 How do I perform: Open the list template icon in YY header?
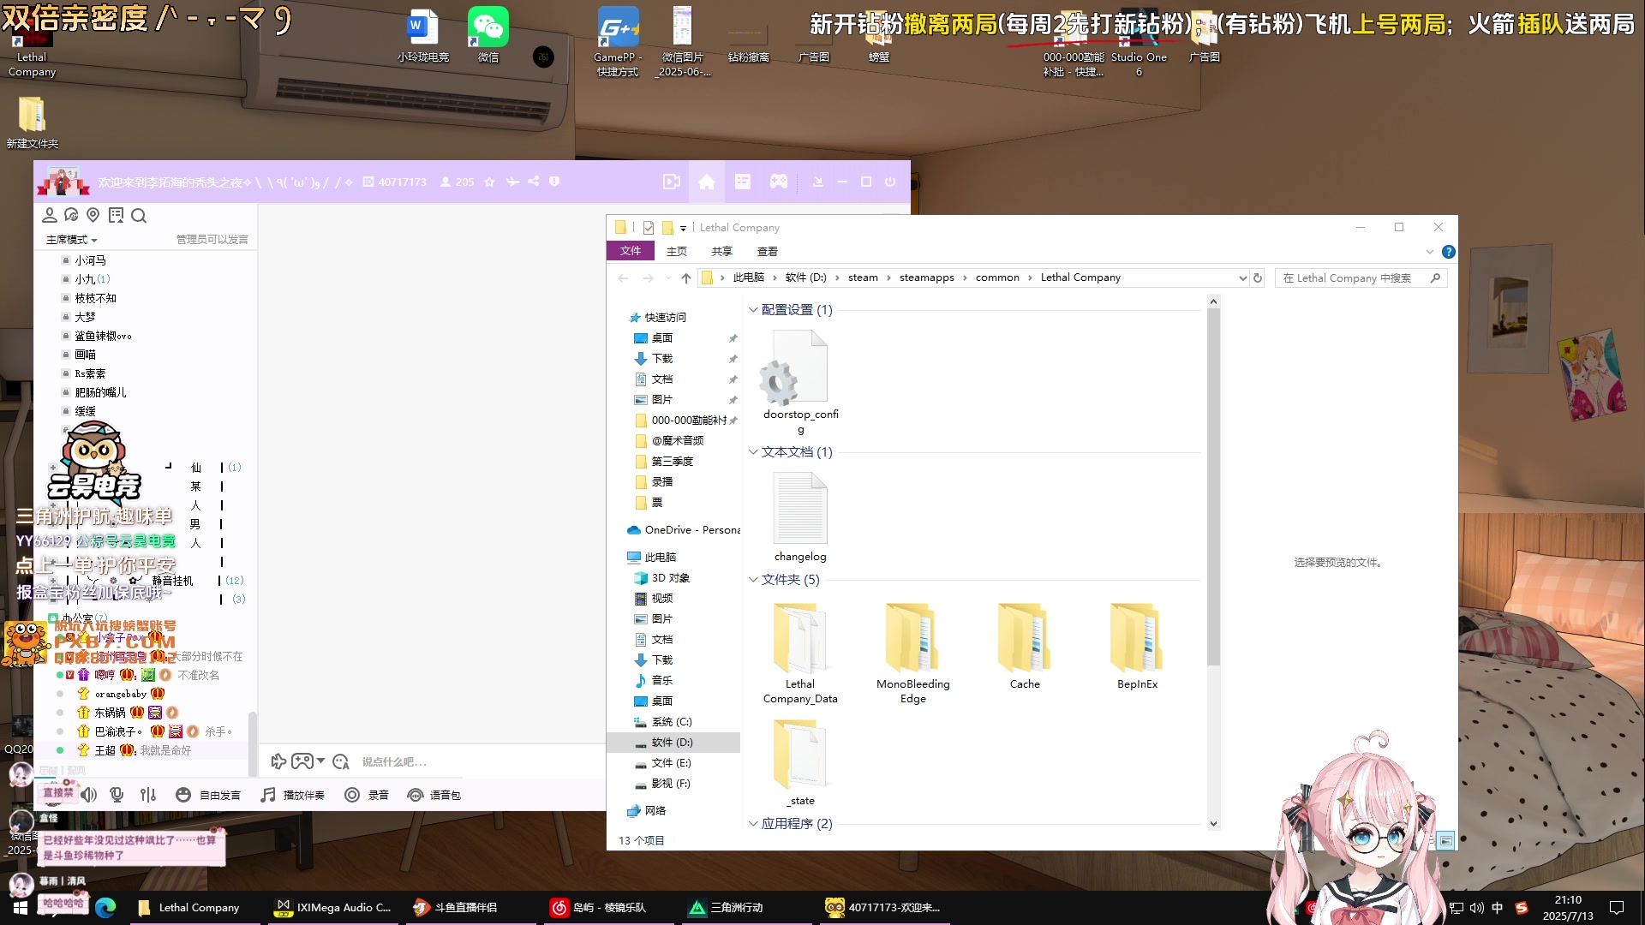[x=743, y=182]
